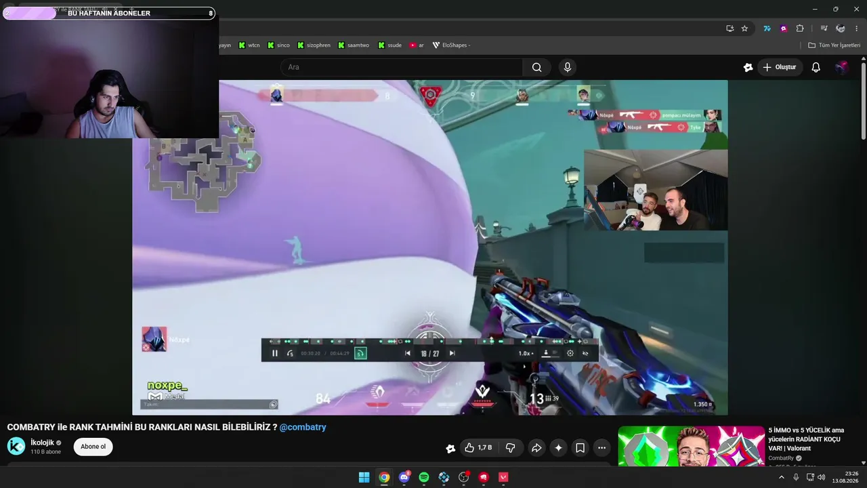Image resolution: width=867 pixels, height=488 pixels.
Task: Save the video with the bookmark icon
Action: (x=580, y=447)
